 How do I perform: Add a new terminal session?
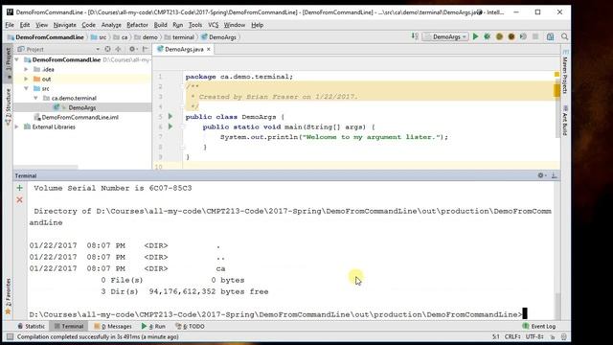point(19,188)
